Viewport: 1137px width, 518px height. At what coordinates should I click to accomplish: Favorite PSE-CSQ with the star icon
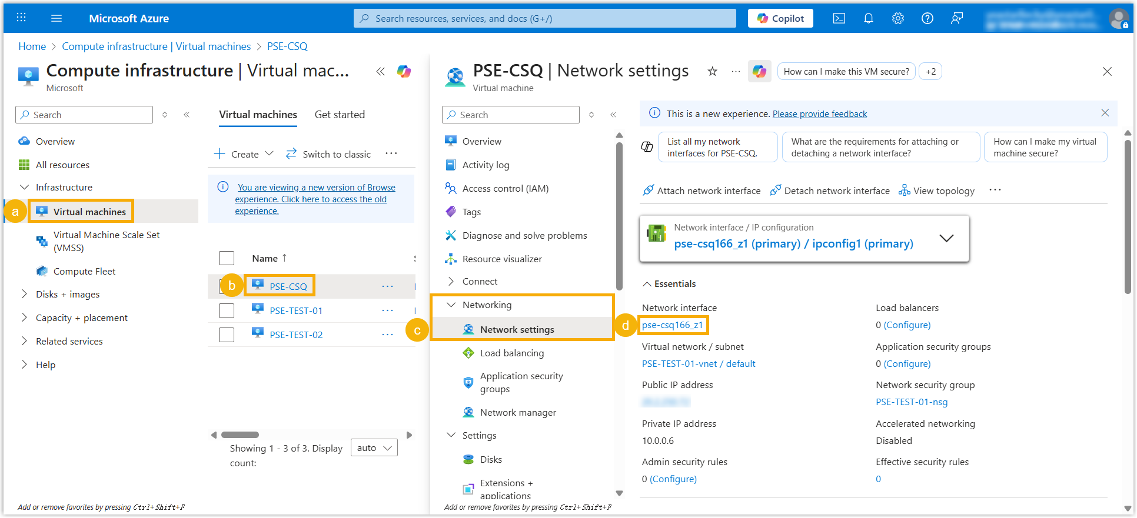click(712, 72)
